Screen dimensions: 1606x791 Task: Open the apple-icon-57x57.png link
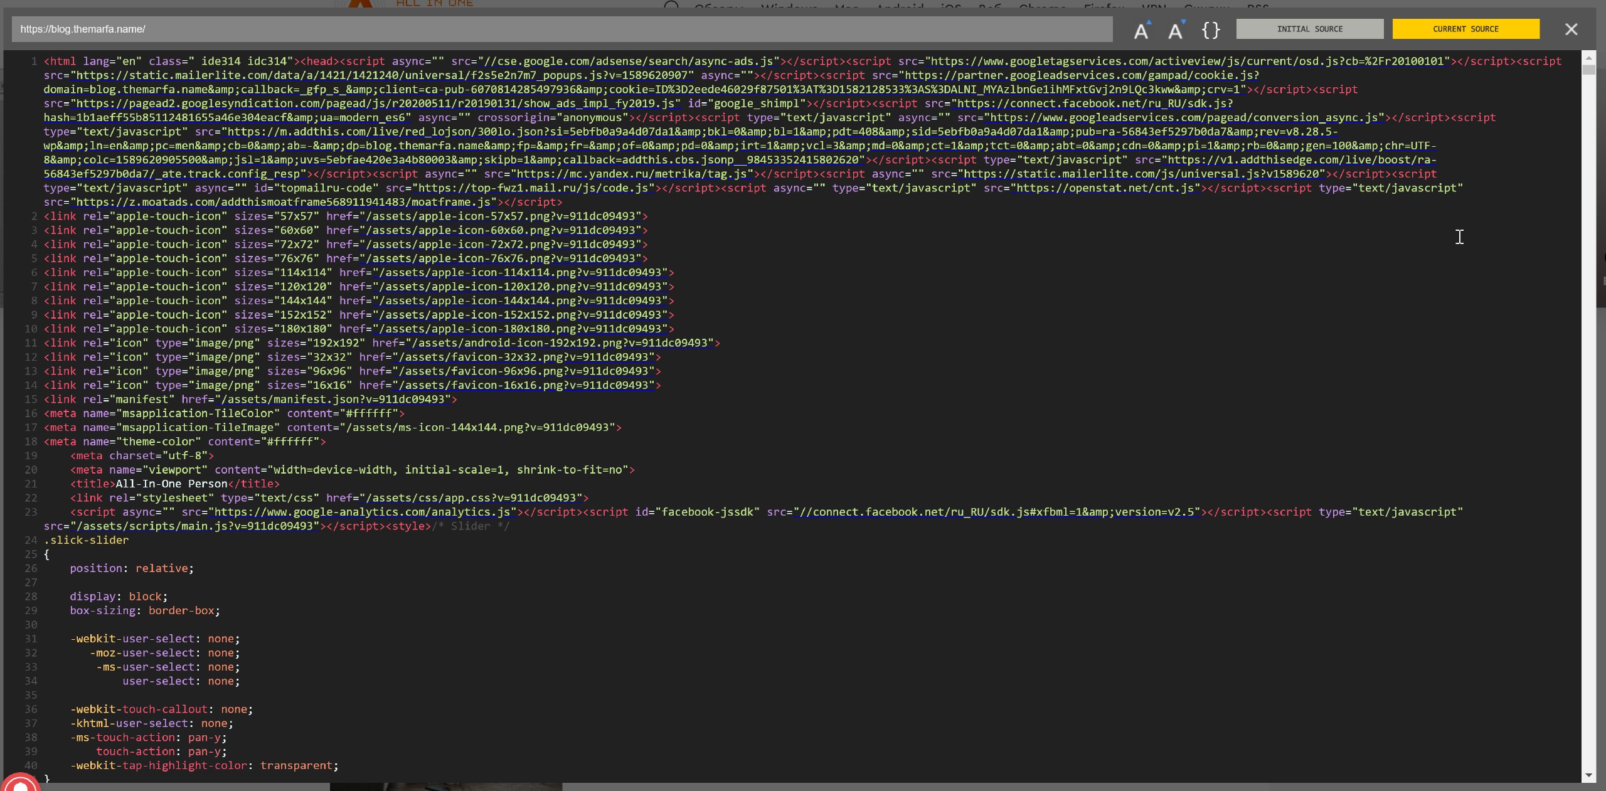(503, 216)
